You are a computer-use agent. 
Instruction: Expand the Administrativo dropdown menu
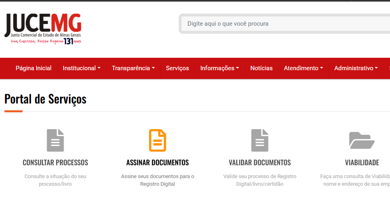pyautogui.click(x=356, y=68)
